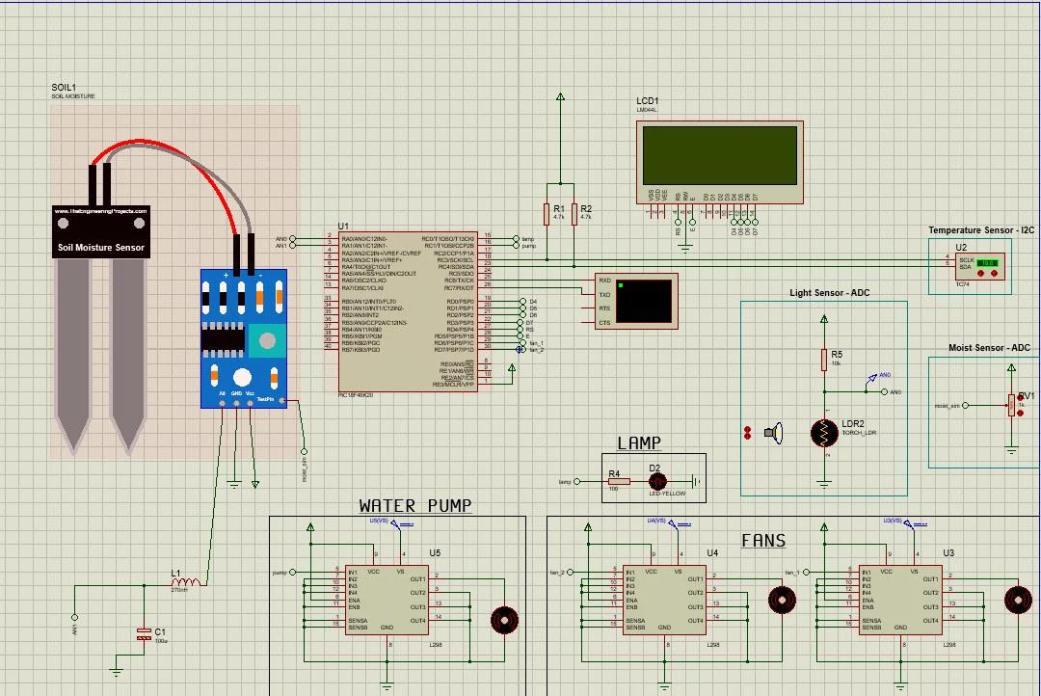Click the U3 L298 fan driver
The width and height of the screenshot is (1041, 696).
click(x=900, y=599)
